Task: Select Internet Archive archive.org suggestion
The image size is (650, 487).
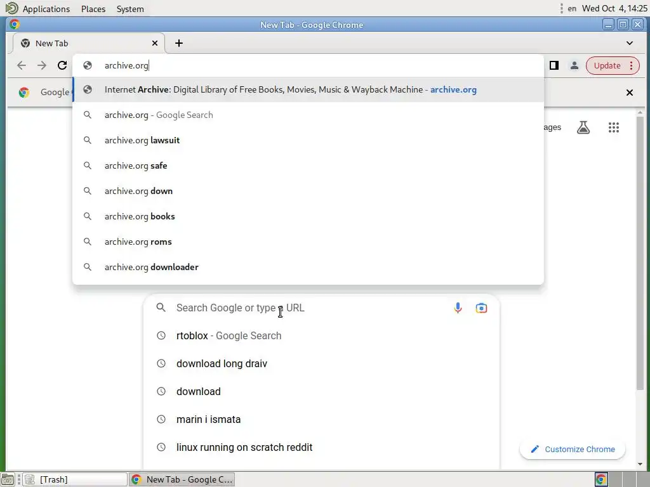Action: (308, 89)
